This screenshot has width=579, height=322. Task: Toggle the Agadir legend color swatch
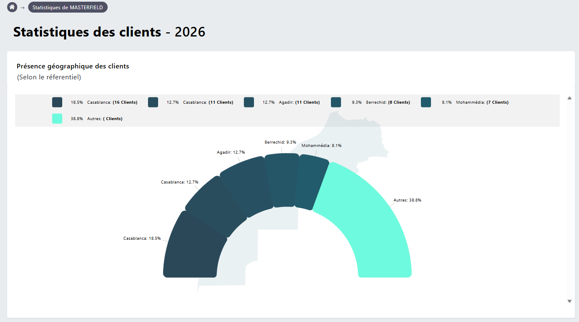[x=249, y=102]
